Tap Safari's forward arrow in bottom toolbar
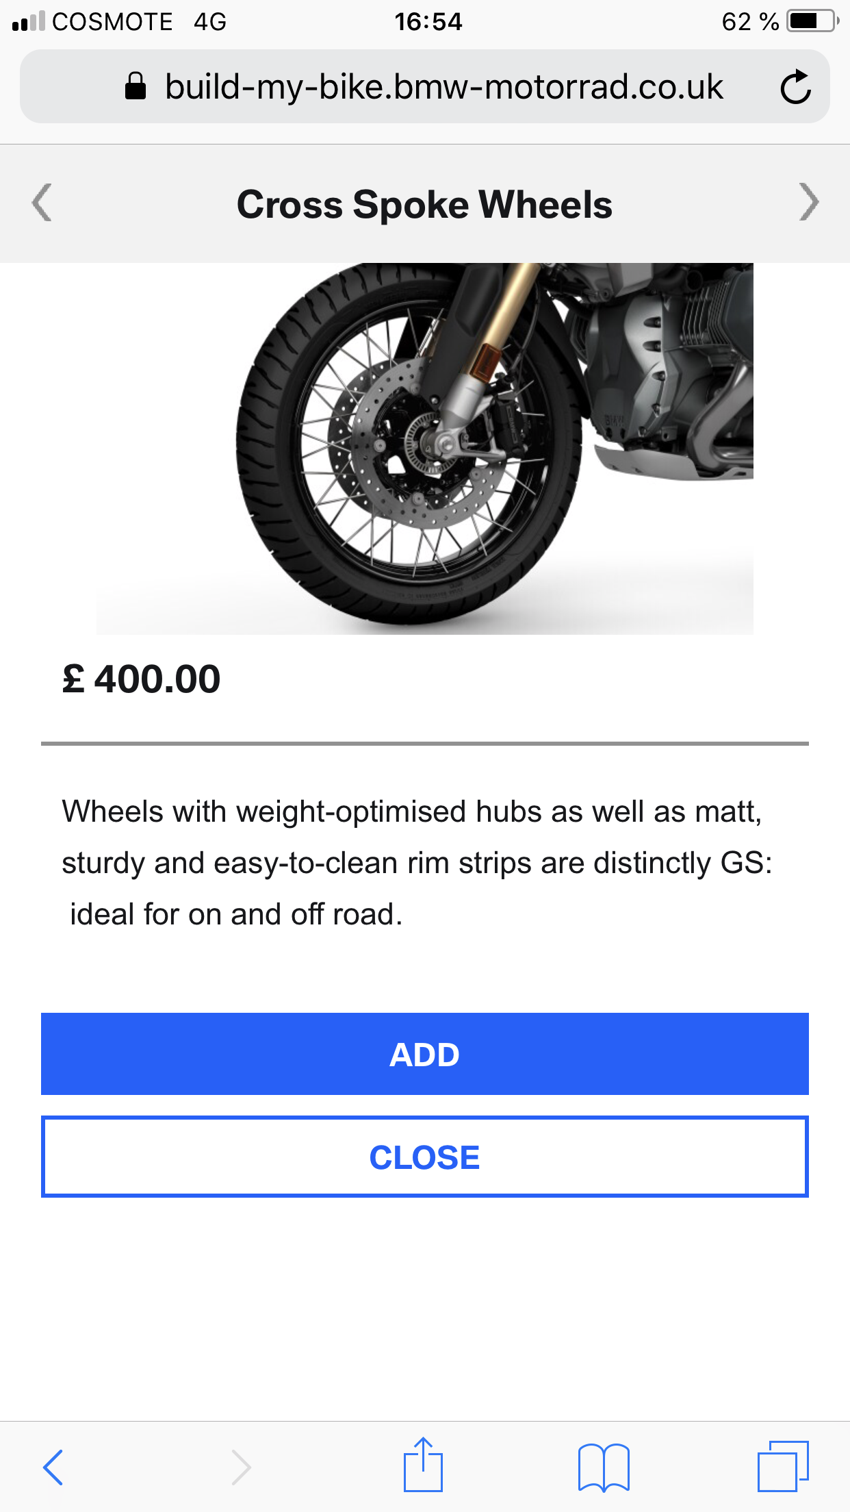The height and width of the screenshot is (1512, 850). pyautogui.click(x=241, y=1467)
